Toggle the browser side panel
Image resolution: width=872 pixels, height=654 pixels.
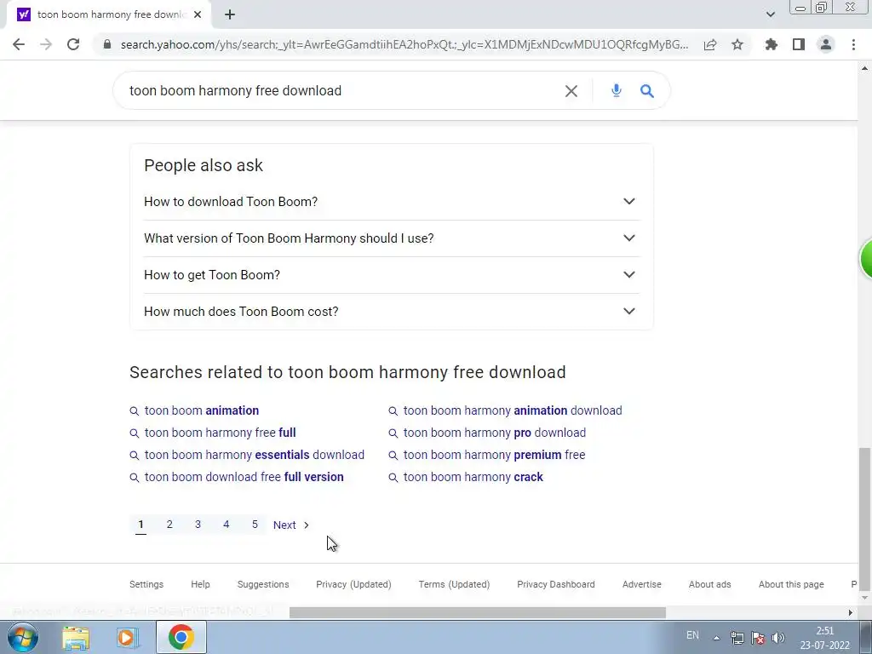click(x=798, y=44)
